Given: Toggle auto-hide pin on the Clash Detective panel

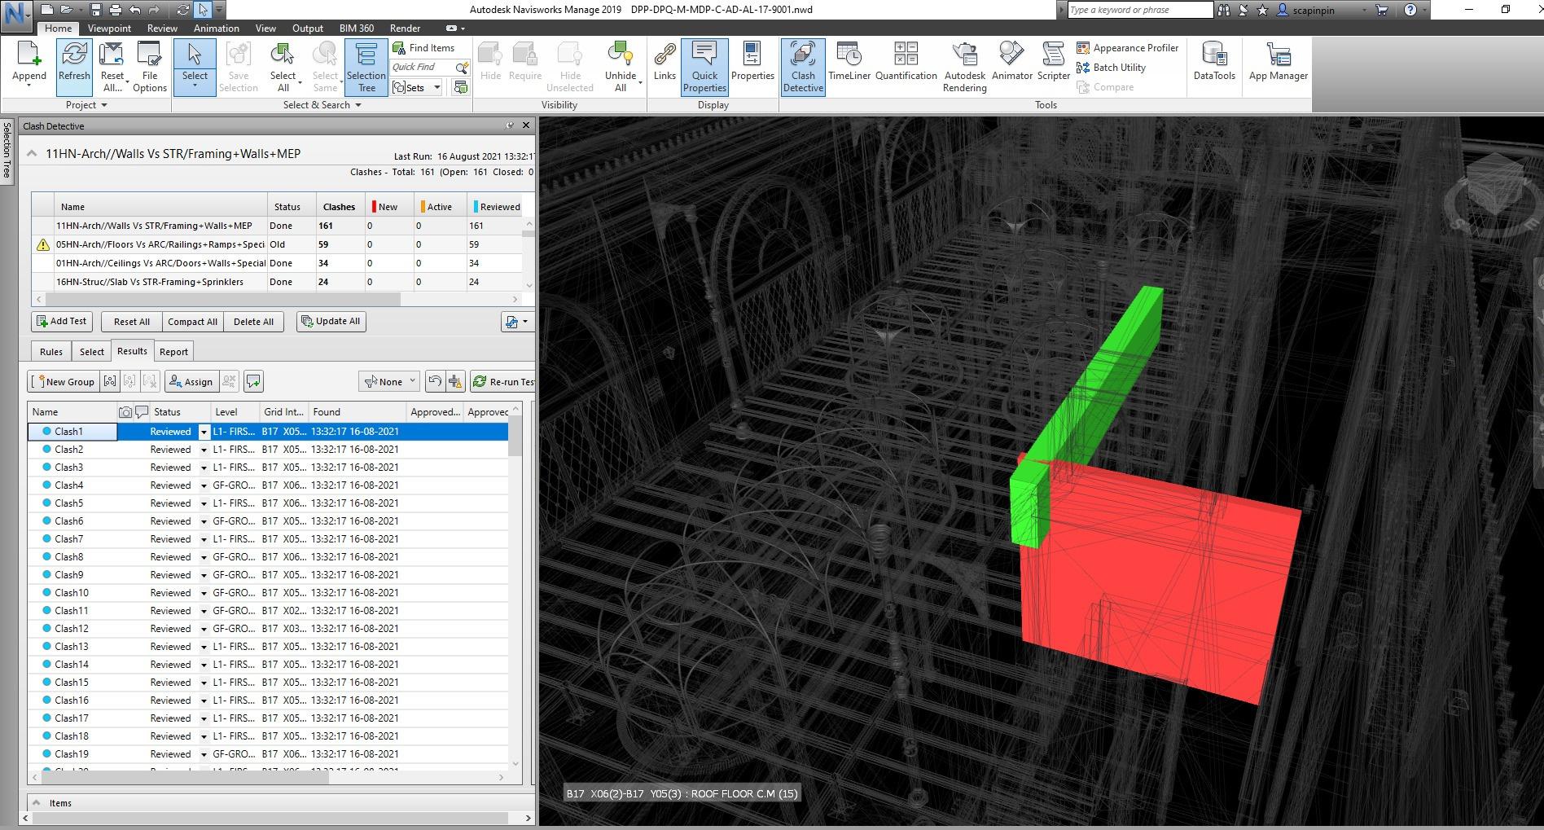Looking at the screenshot, I should (x=510, y=125).
